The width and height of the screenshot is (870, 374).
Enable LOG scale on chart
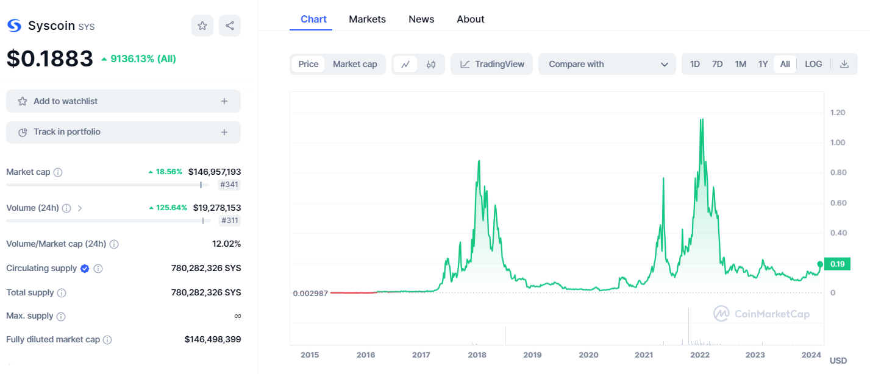[813, 64]
